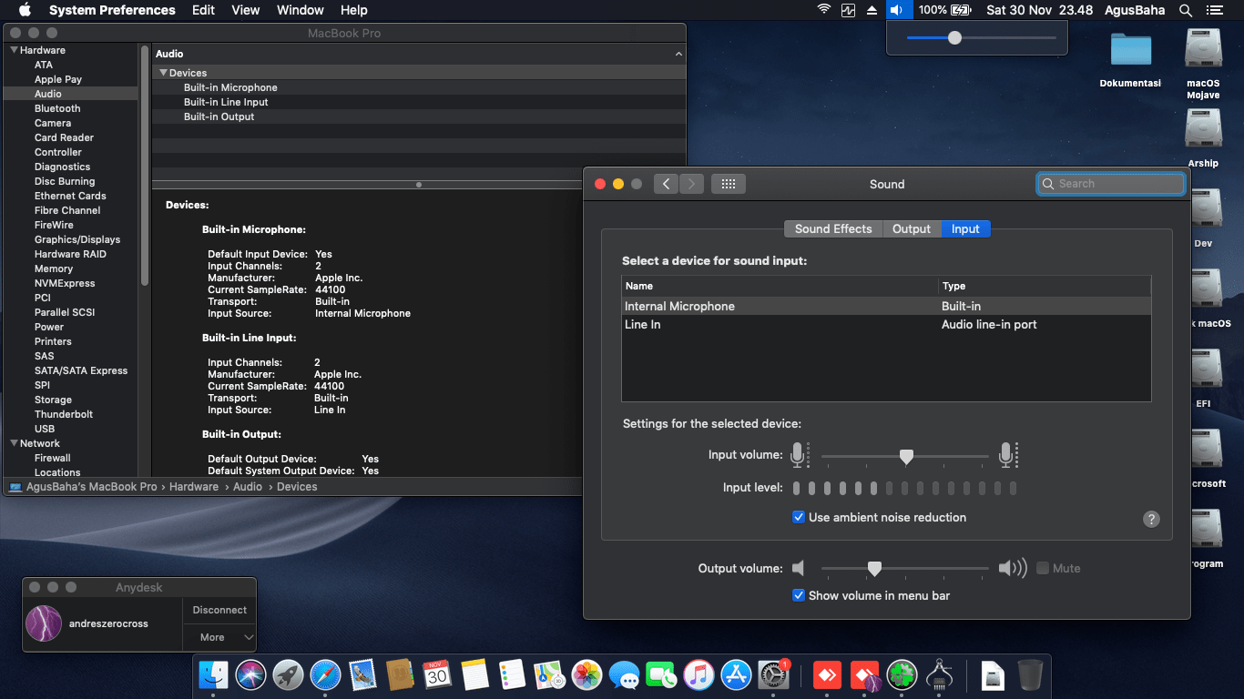Open the AgusBaha user menu
Screen dimensions: 1244x699
(x=1136, y=10)
